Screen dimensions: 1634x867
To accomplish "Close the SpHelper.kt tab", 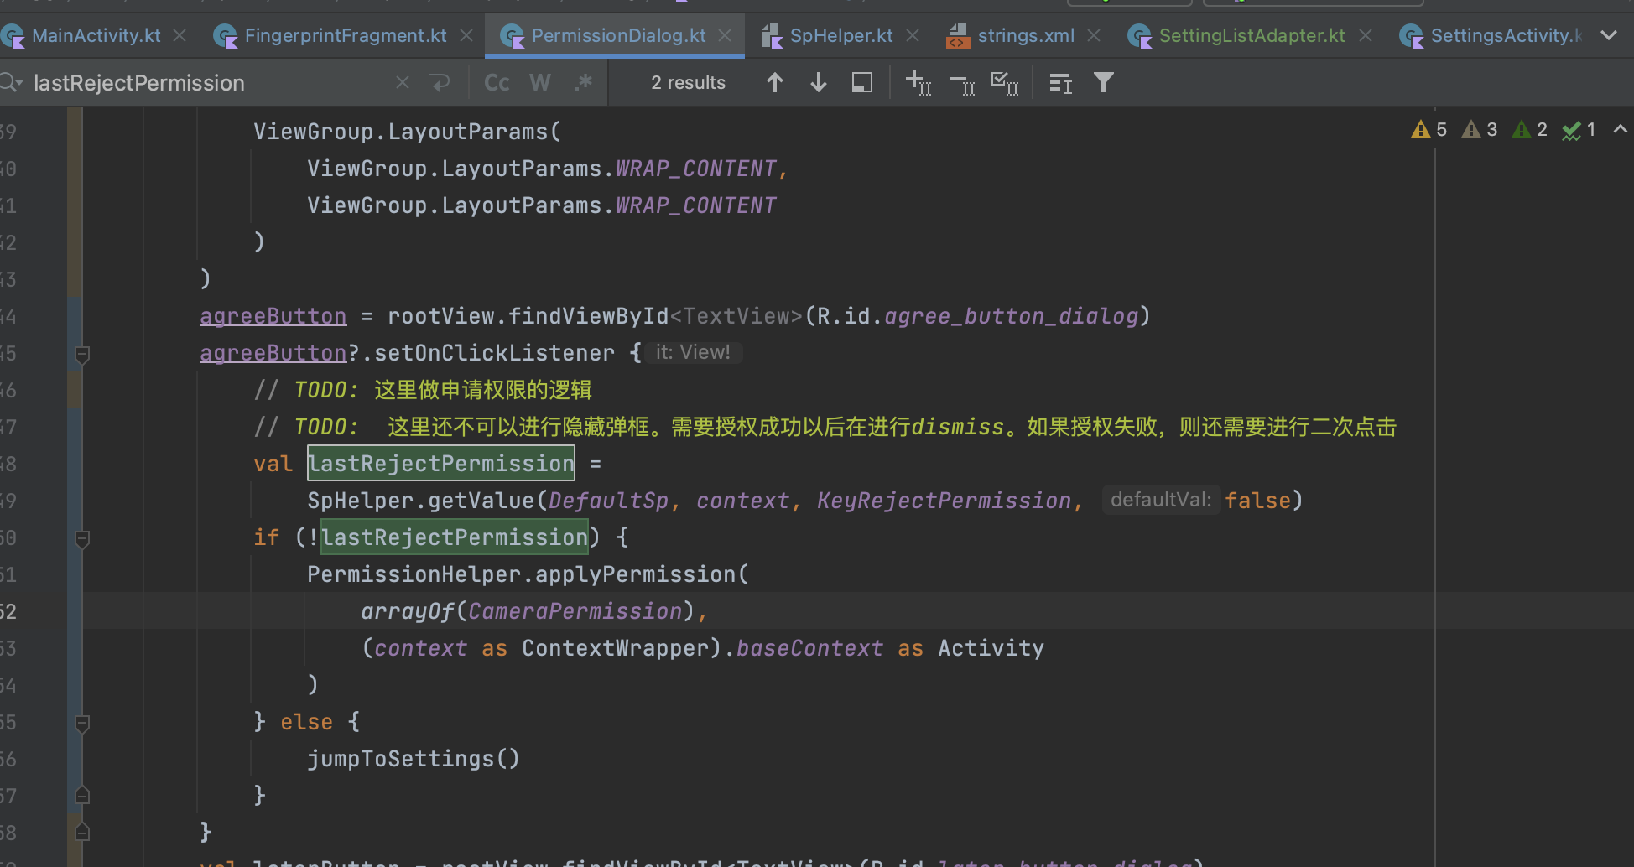I will tap(913, 35).
